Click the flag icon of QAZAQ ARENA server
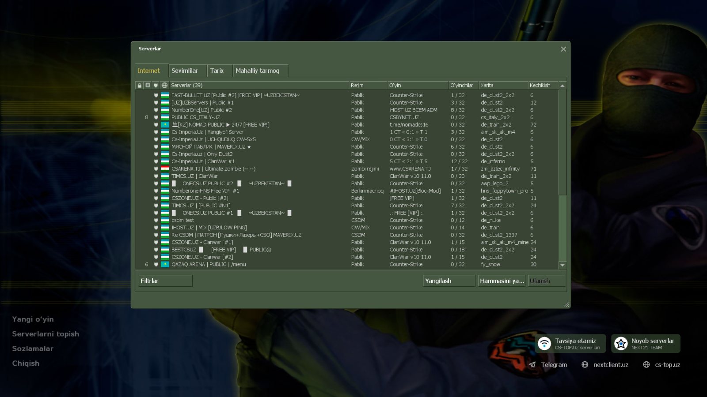Viewport: 707px width, 397px height. pyautogui.click(x=165, y=265)
